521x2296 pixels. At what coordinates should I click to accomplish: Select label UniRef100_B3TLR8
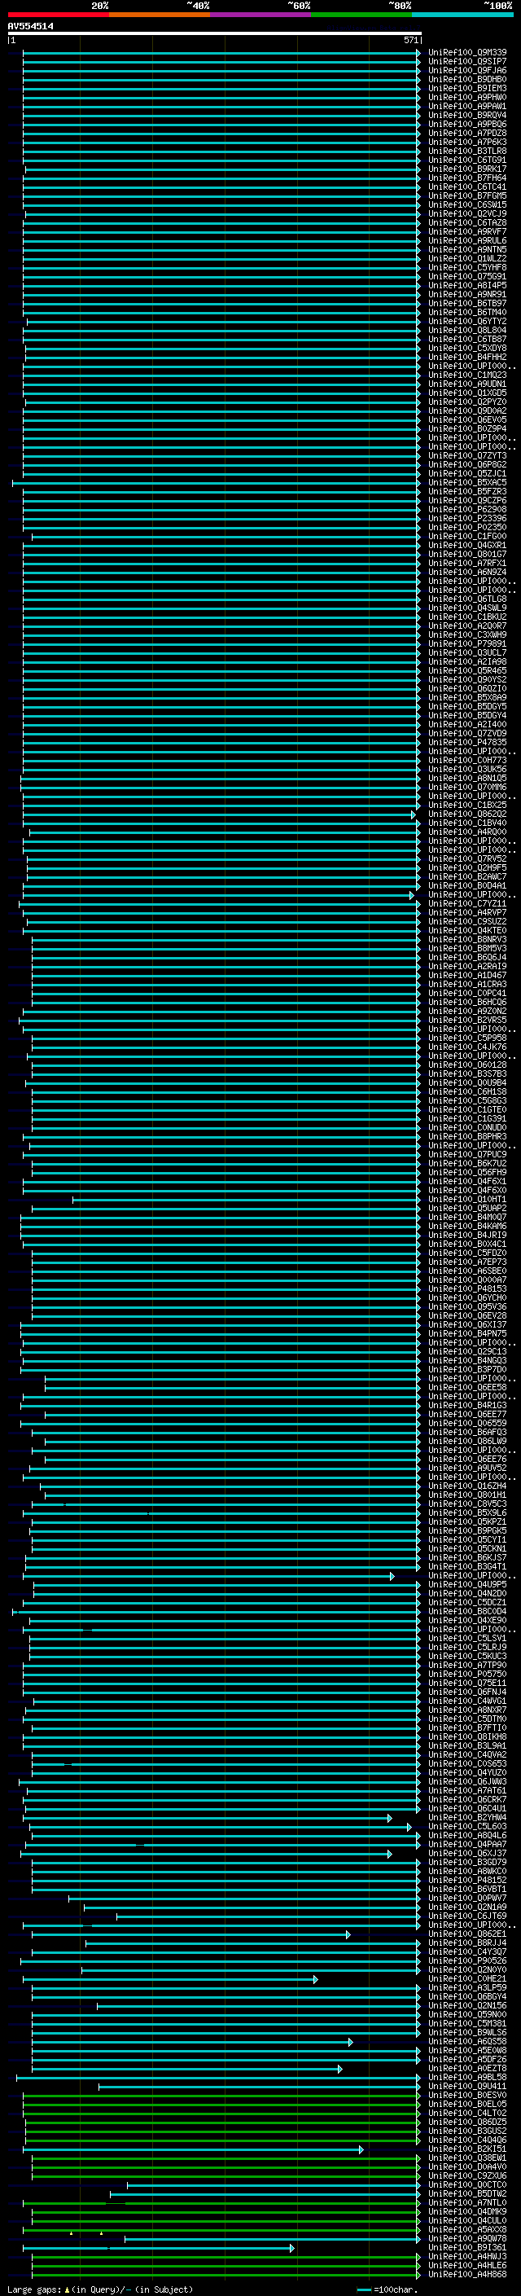coord(467,151)
